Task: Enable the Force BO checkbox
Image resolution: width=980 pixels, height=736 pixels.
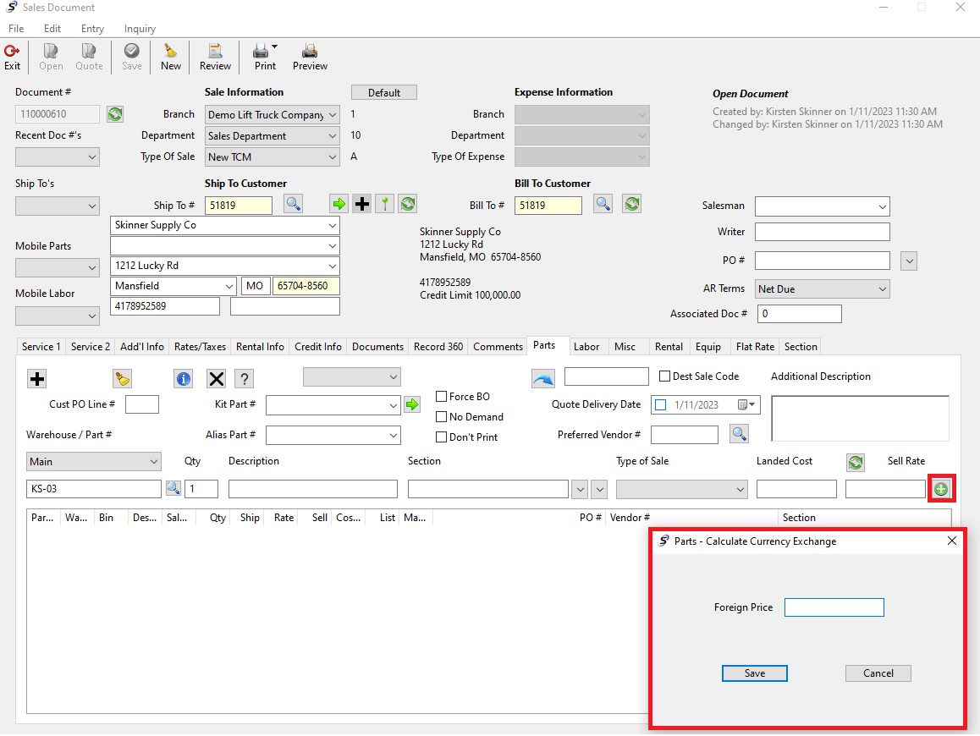Action: click(x=441, y=396)
